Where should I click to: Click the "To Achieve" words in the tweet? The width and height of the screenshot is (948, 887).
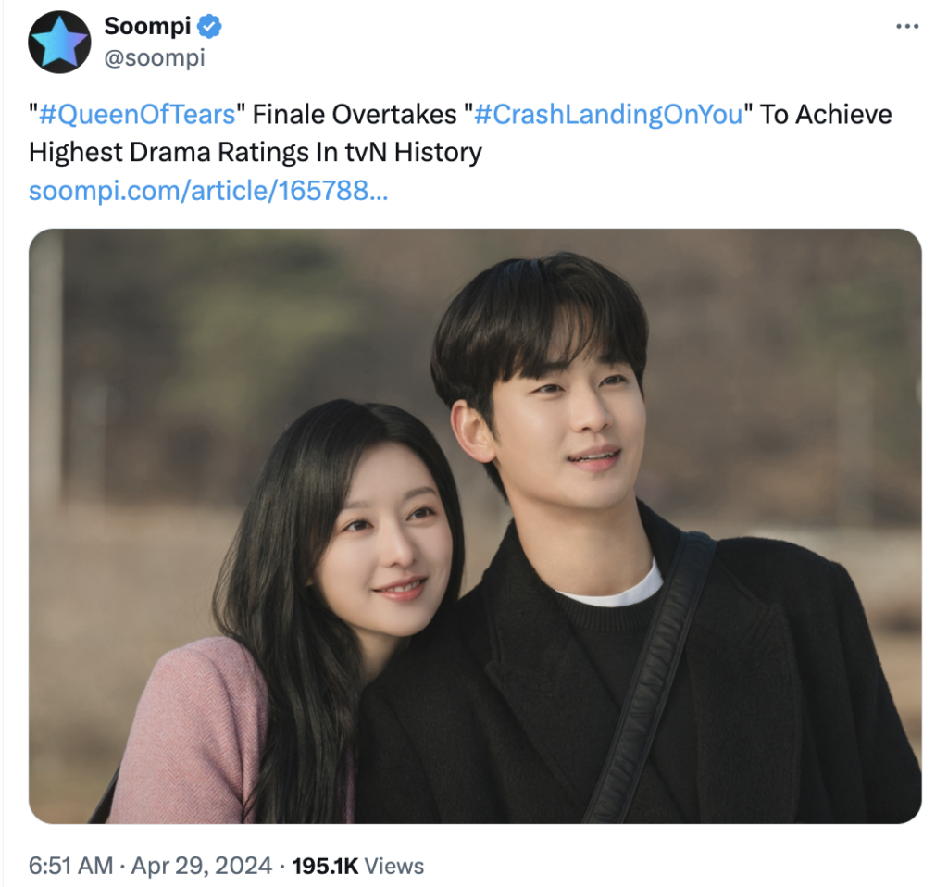click(x=826, y=114)
